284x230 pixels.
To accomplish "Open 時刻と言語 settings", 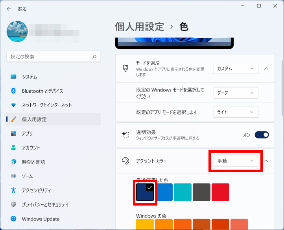I will [x=53, y=162].
